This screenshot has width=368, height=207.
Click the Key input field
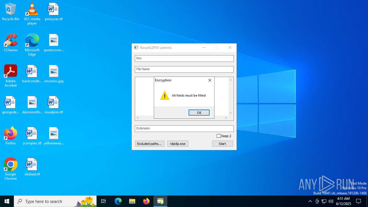[x=184, y=58]
